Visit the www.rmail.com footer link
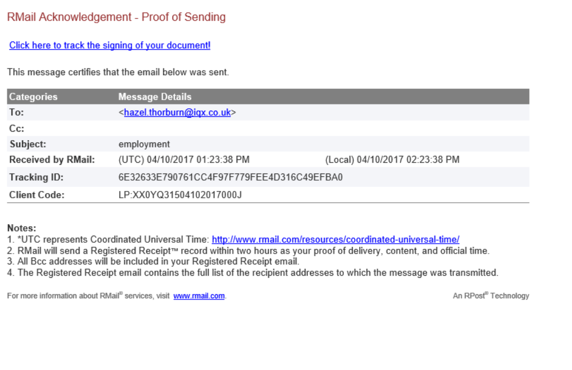572x370 pixels. (199, 296)
